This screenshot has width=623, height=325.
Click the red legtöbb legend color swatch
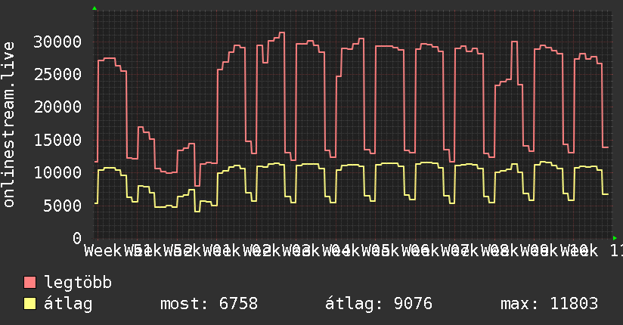click(x=29, y=283)
